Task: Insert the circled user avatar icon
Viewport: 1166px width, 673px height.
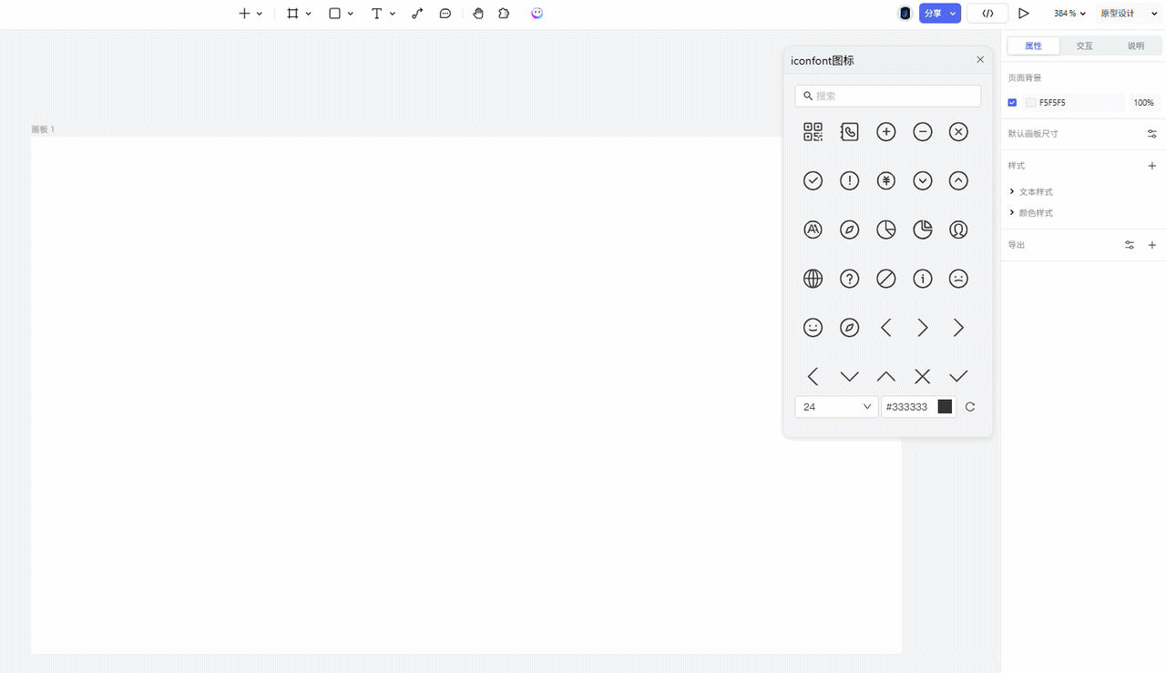Action: 958,229
